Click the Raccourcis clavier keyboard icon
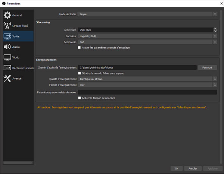The height and width of the screenshot is (174, 224). [x=7, y=68]
